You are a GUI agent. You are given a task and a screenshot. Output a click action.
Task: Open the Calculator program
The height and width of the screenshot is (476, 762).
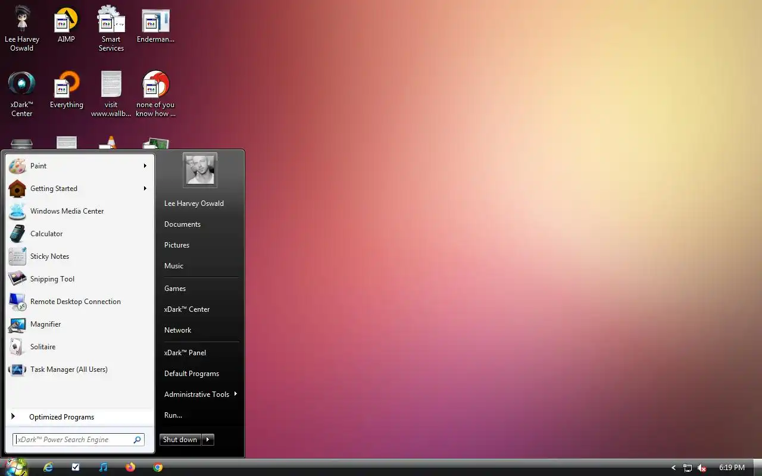tap(80, 234)
